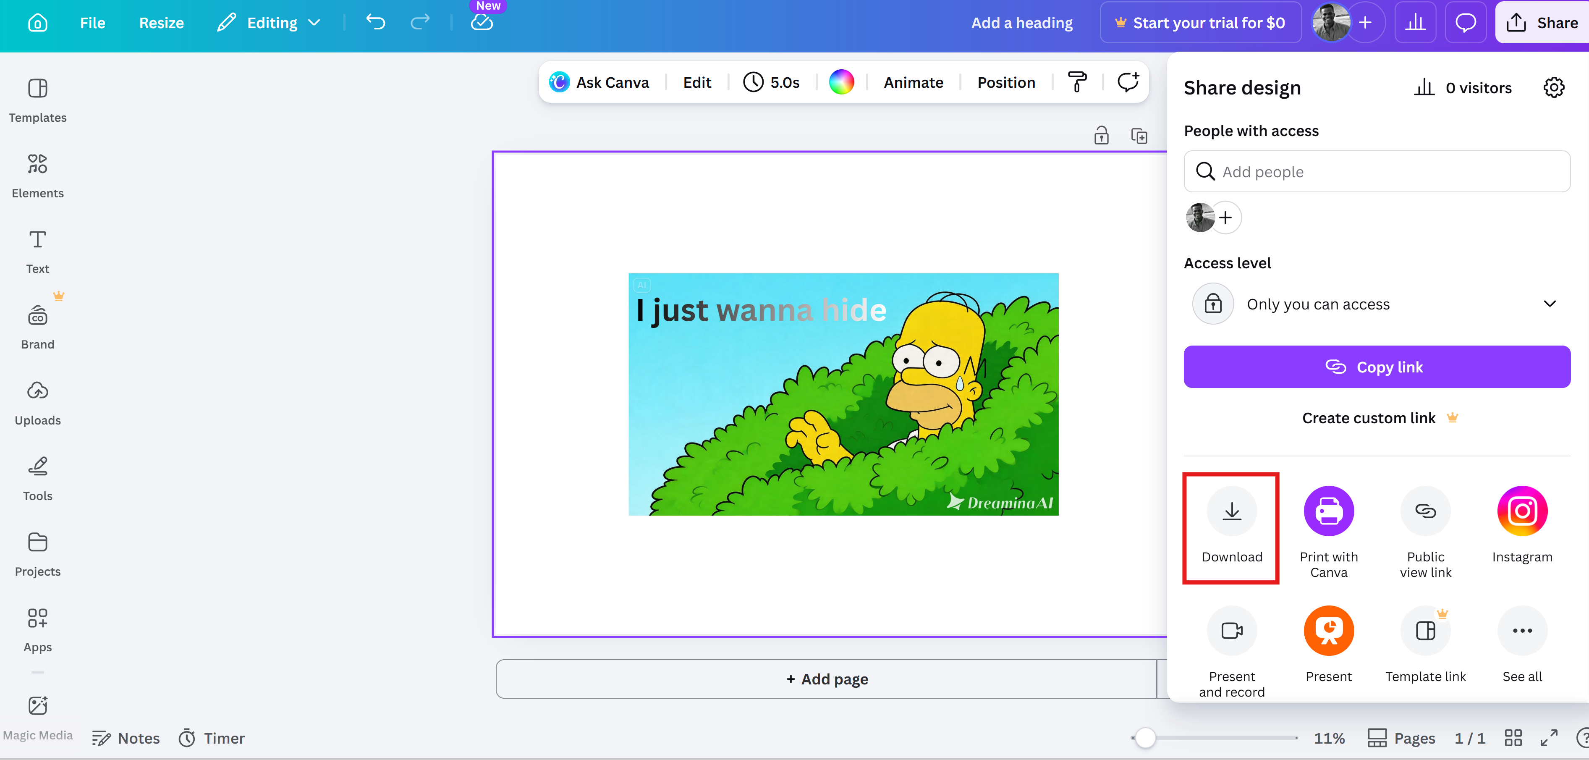Click Create custom link
1589x760 pixels.
pos(1380,418)
